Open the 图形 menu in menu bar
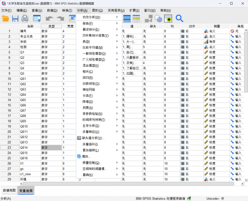This screenshot has width=248, height=201. 97,11
